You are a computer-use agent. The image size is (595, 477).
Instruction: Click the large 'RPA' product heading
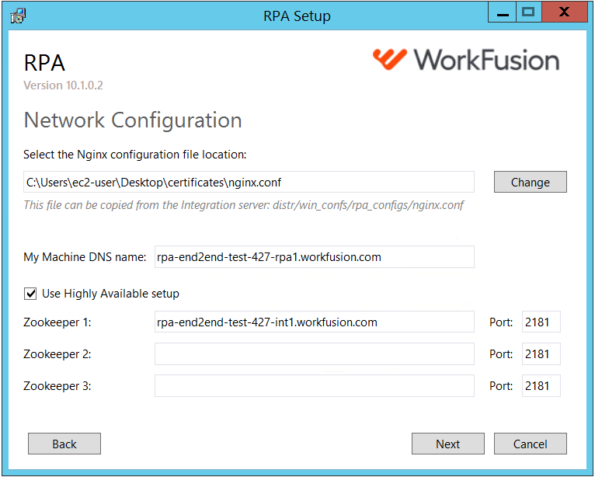point(44,63)
